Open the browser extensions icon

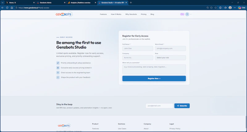point(220,8)
